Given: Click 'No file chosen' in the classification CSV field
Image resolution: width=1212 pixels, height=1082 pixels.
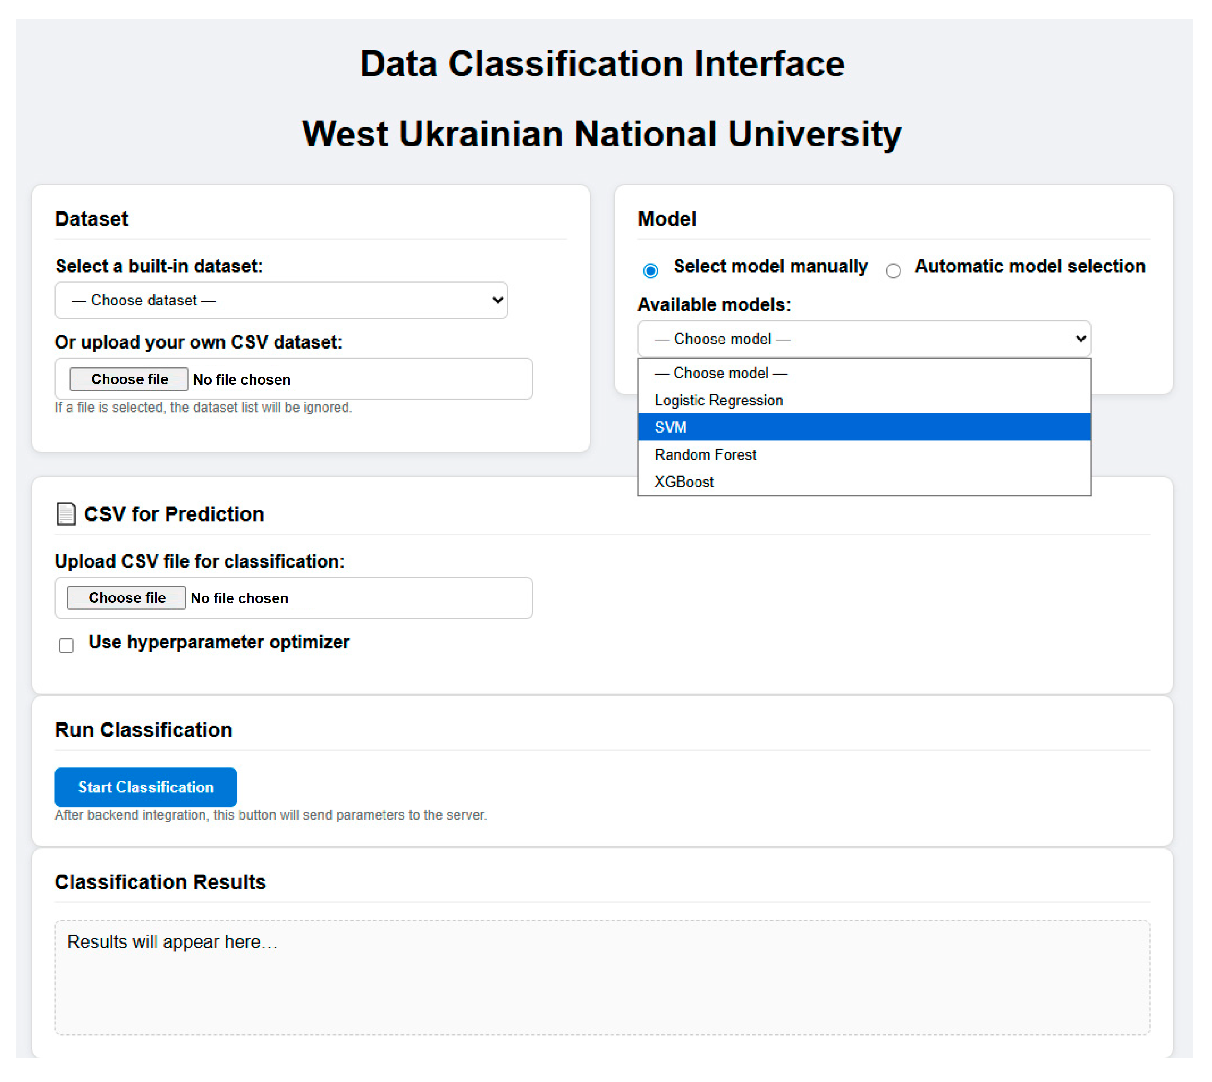Looking at the screenshot, I should click(240, 599).
